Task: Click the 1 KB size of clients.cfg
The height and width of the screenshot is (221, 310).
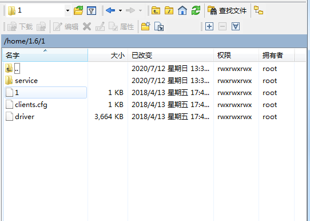Action: (x=116, y=105)
